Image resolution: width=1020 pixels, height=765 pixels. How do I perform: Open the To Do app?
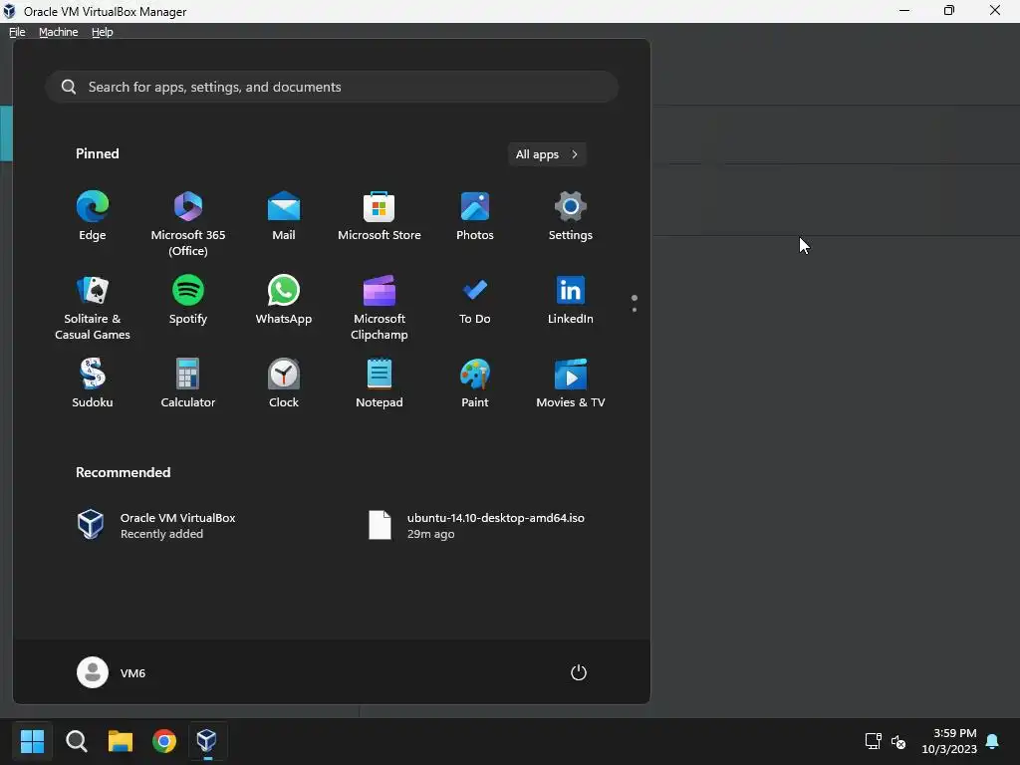pos(475,300)
